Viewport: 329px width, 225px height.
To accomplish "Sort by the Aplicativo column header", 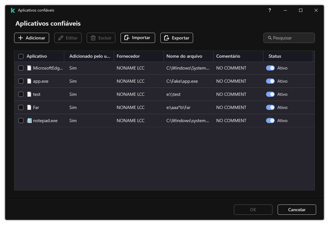I will (40, 56).
